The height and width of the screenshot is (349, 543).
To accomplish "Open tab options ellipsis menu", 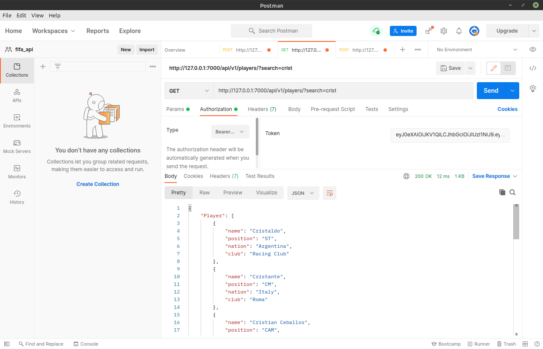I will click(418, 50).
